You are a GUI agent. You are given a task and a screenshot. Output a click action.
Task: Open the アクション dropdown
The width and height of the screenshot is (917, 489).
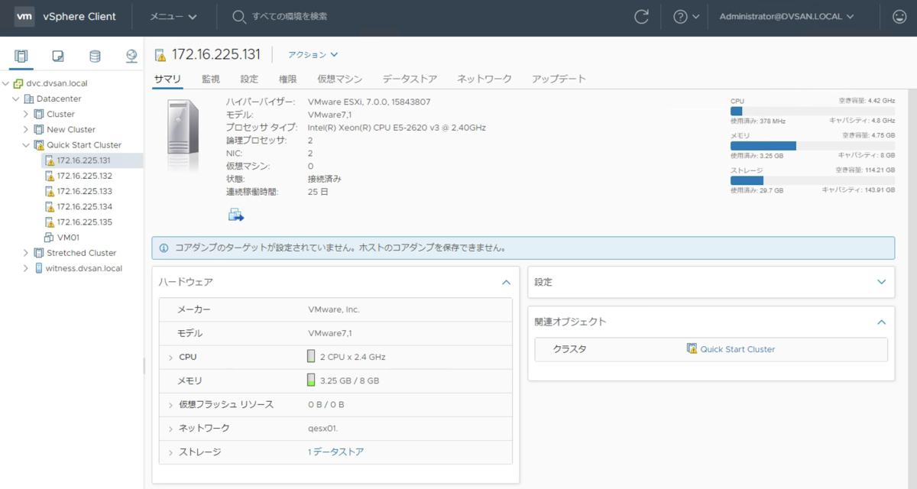(313, 55)
